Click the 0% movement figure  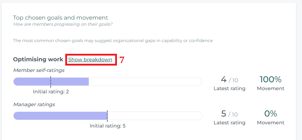pyautogui.click(x=270, y=114)
